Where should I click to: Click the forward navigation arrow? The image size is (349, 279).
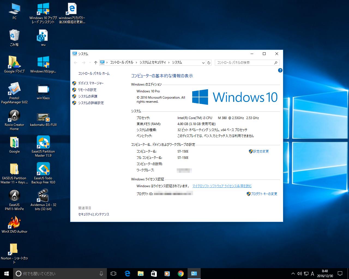tap(84, 63)
